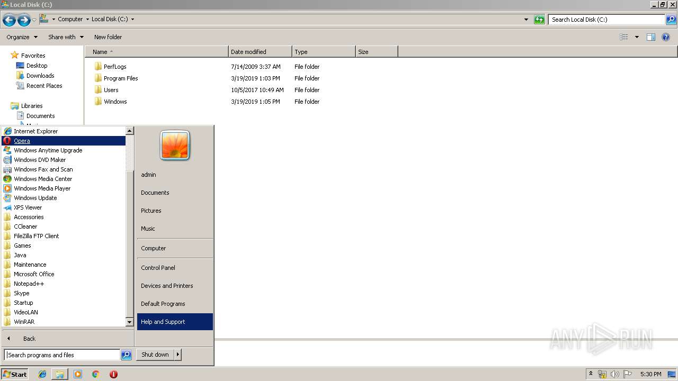678x381 pixels.
Task: Open the admin user folder
Action: (x=175, y=175)
